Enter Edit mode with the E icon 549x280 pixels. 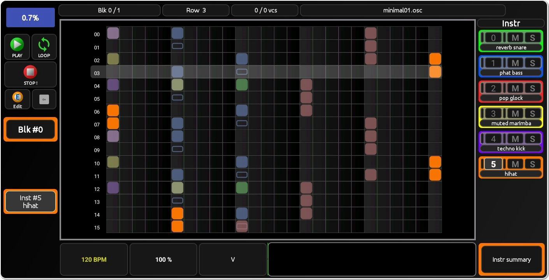[18, 99]
